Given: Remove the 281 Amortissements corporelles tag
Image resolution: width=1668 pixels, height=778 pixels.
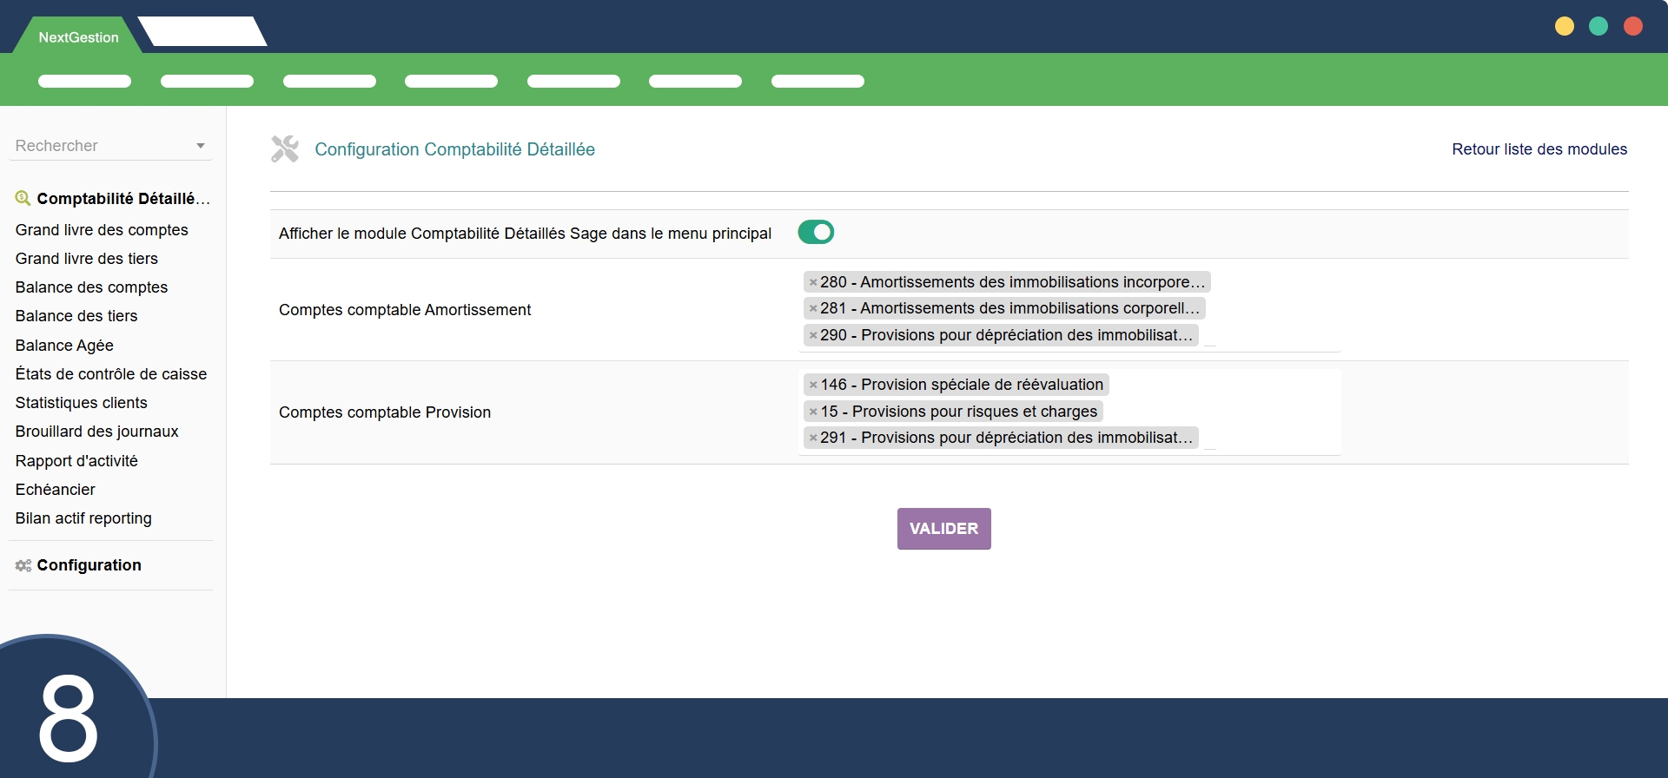Looking at the screenshot, I should pos(813,308).
